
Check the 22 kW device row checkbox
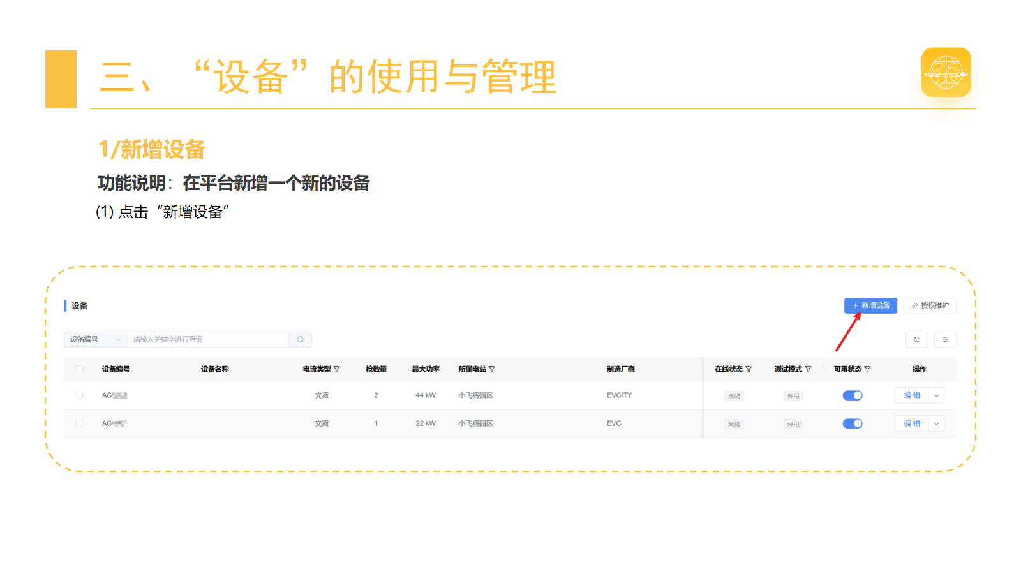[79, 423]
